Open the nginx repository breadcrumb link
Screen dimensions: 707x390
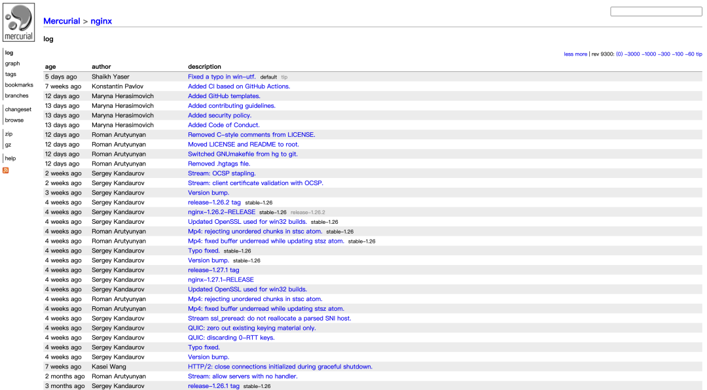click(x=101, y=21)
